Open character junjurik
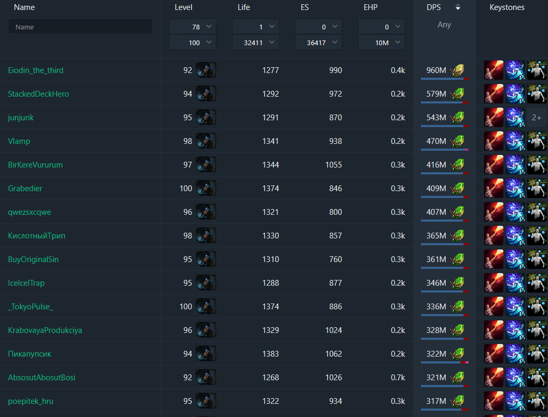548x417 pixels. 21,118
